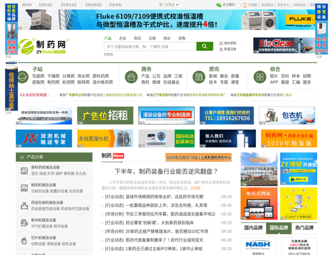
Task: Close the left NASH side ad
Action: [8, 113]
